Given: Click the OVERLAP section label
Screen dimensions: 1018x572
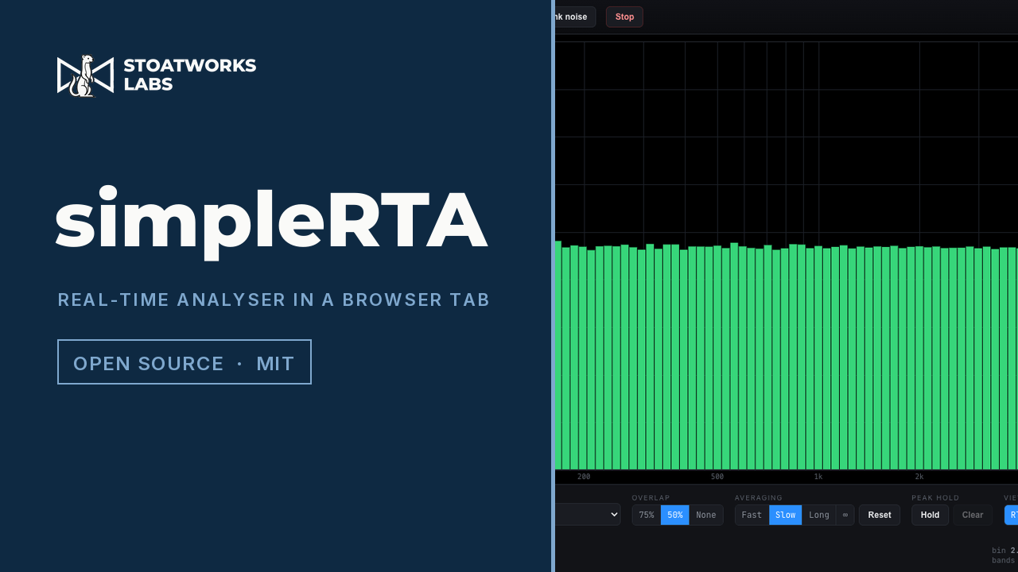Looking at the screenshot, I should (651, 498).
